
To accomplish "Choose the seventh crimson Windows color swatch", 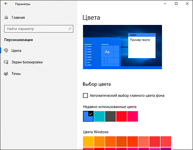I will pos(155,141).
